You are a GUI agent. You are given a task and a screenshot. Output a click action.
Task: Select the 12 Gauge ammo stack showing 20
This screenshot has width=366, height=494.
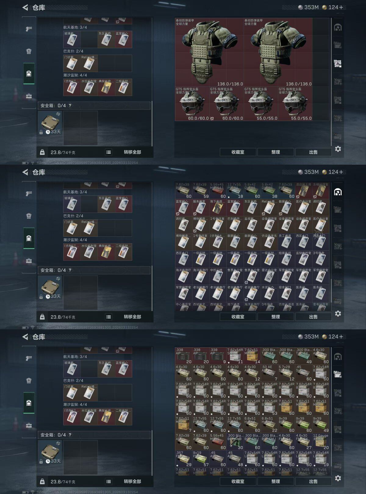[x=321, y=442]
